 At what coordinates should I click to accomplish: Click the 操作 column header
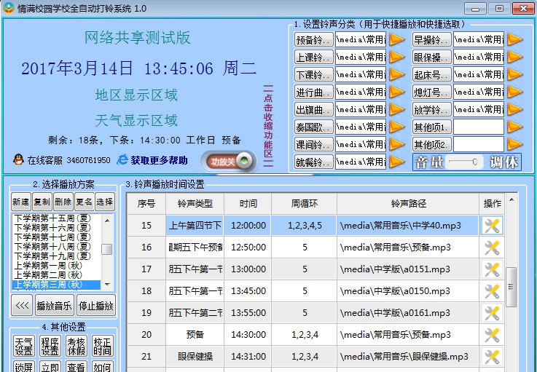(x=492, y=204)
